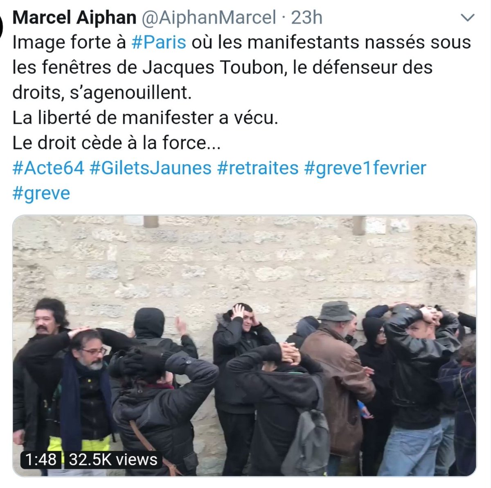The height and width of the screenshot is (488, 491).
Task: Click the @AiphanMarcel handle
Action: pyautogui.click(x=209, y=18)
